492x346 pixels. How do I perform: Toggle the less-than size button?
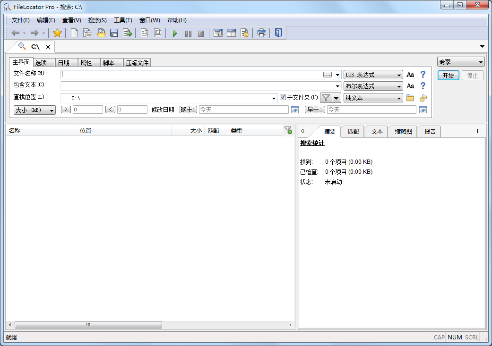point(110,110)
